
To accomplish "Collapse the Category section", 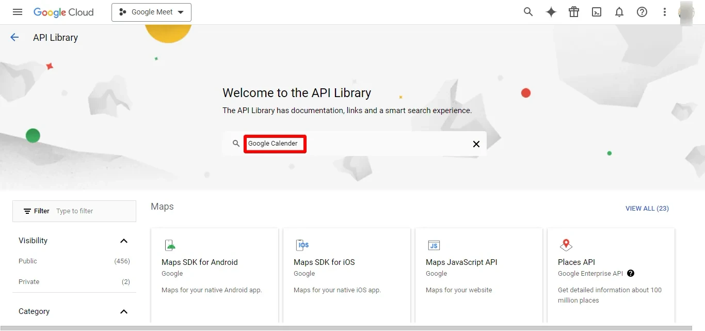I will 124,311.
